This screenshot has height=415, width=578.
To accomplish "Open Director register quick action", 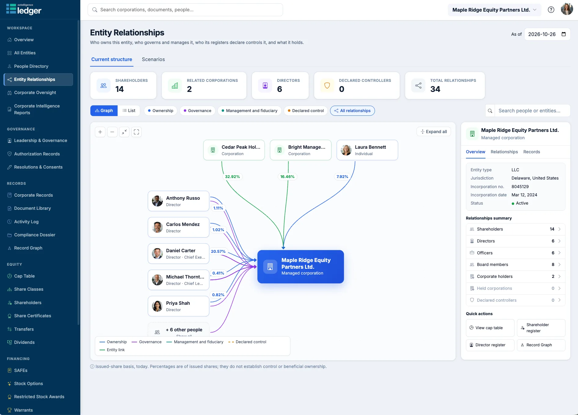I will point(490,345).
